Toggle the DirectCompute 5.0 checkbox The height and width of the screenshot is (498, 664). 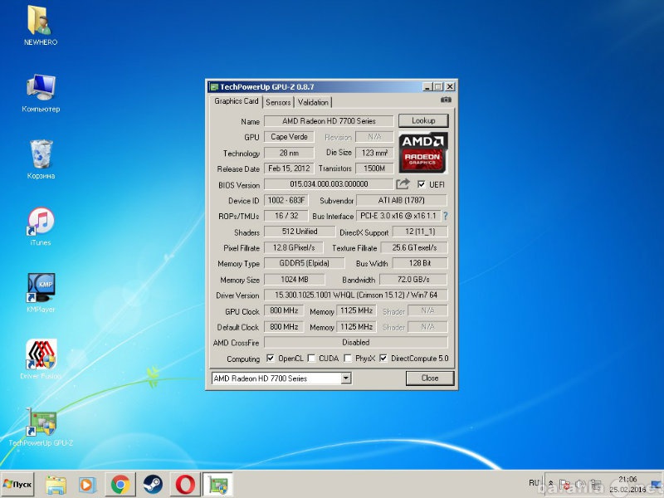coord(383,359)
